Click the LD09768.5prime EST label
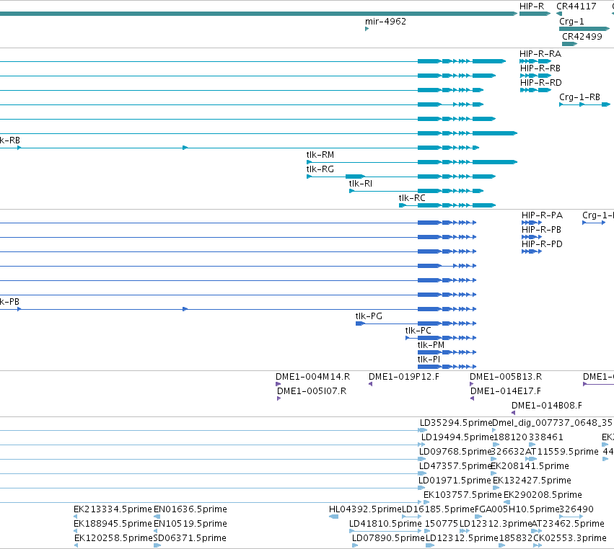 [x=455, y=452]
